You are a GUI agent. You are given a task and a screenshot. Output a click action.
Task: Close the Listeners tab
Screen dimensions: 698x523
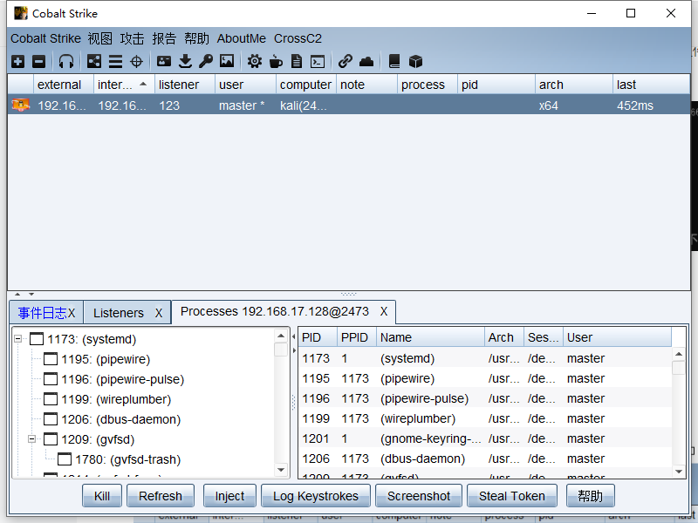coord(159,313)
